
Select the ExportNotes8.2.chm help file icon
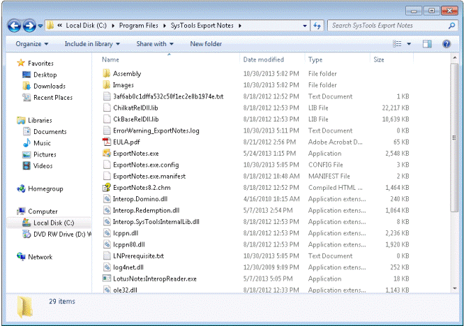107,187
